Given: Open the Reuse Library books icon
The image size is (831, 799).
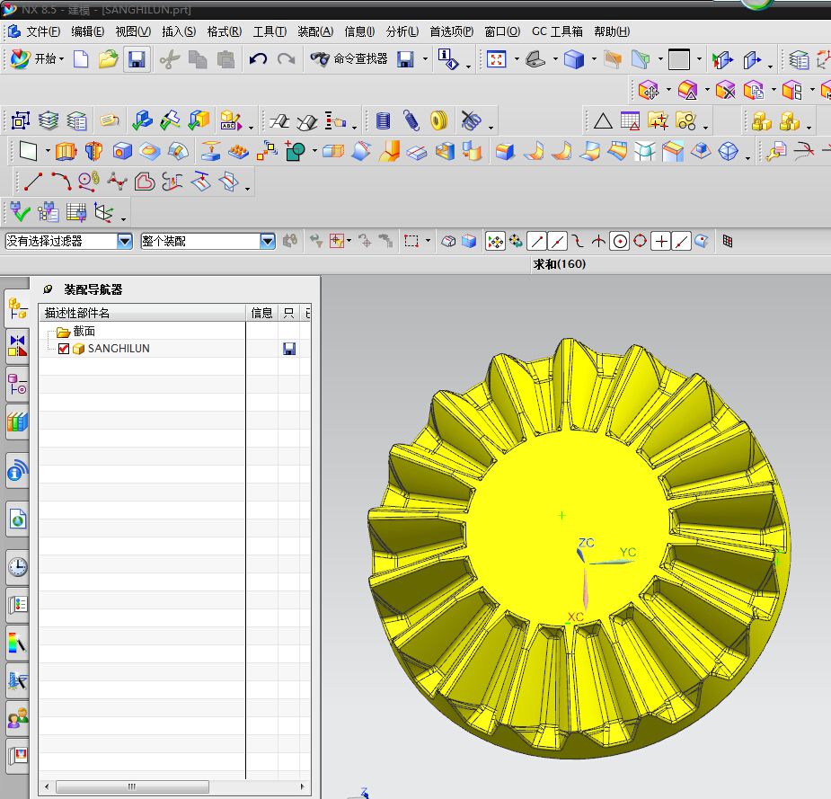Looking at the screenshot, I should [17, 420].
